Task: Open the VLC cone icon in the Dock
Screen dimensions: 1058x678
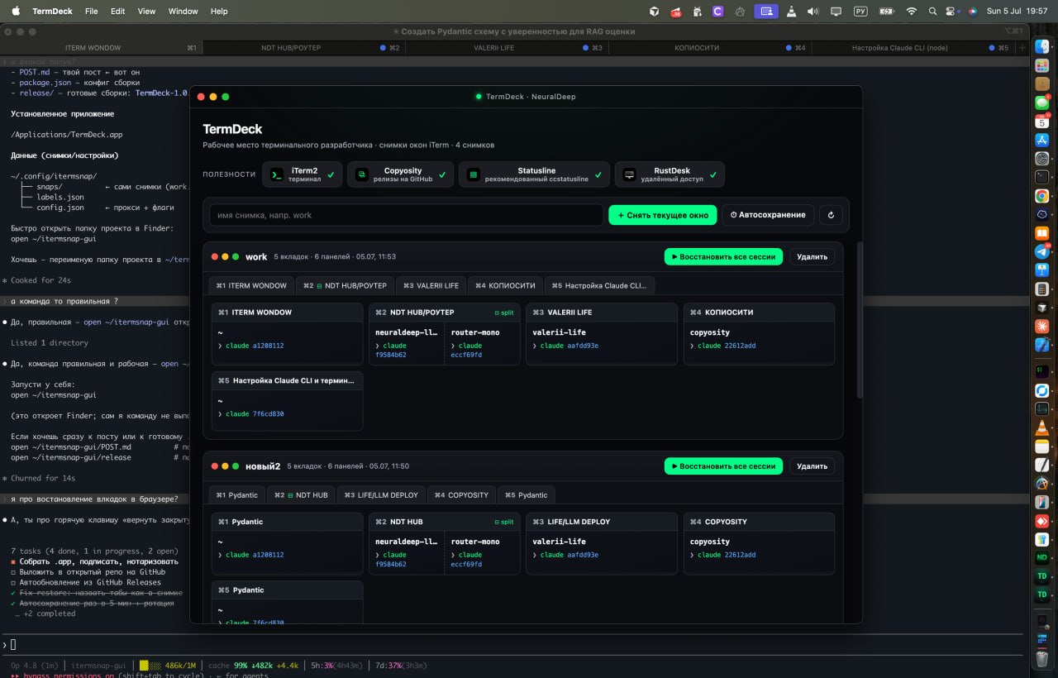Action: click(x=1042, y=427)
